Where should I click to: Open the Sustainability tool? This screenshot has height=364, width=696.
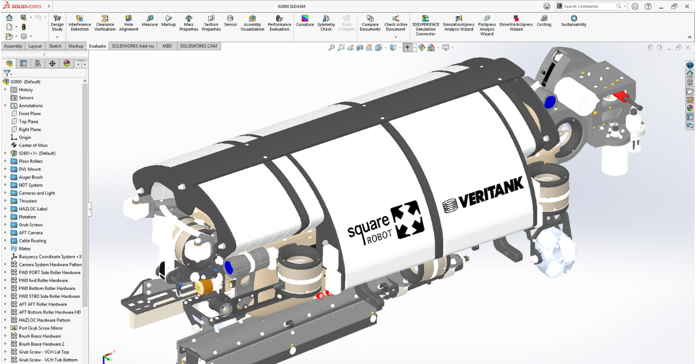tap(574, 21)
